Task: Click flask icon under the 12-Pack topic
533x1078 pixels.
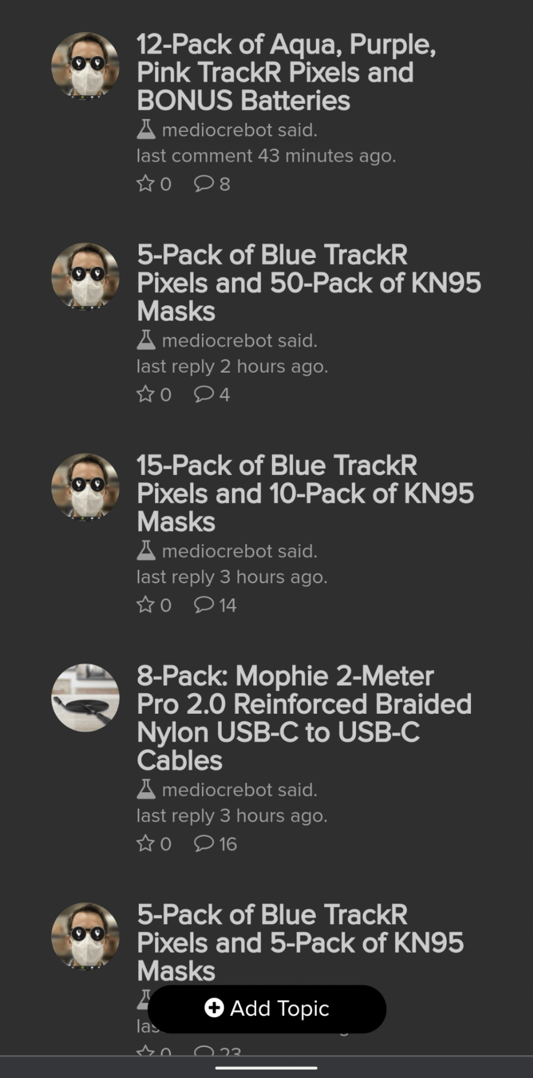Action: 146,129
